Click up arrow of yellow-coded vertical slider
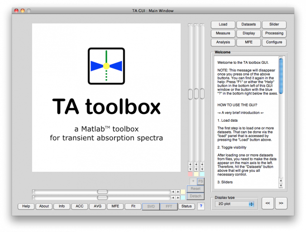This screenshot has height=232, width=306. 196,164
